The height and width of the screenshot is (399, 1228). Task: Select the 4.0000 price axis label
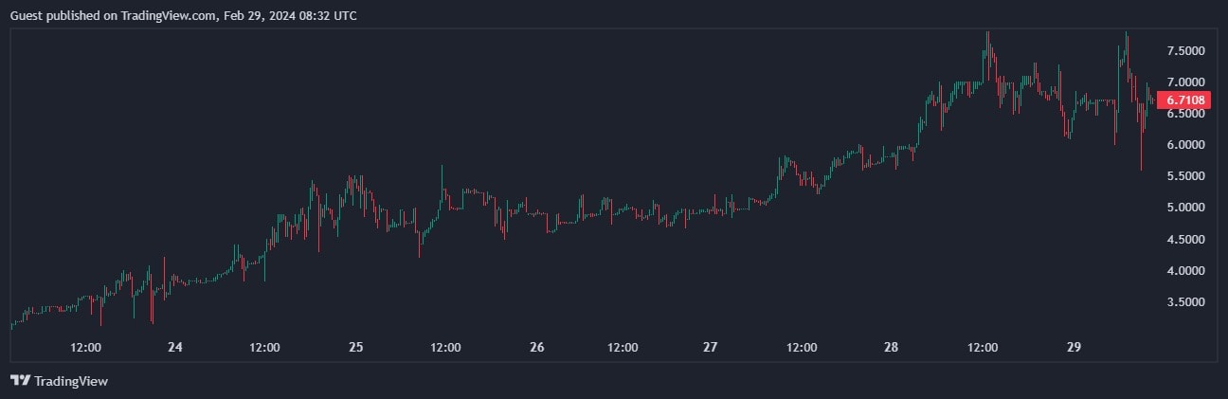(x=1185, y=271)
